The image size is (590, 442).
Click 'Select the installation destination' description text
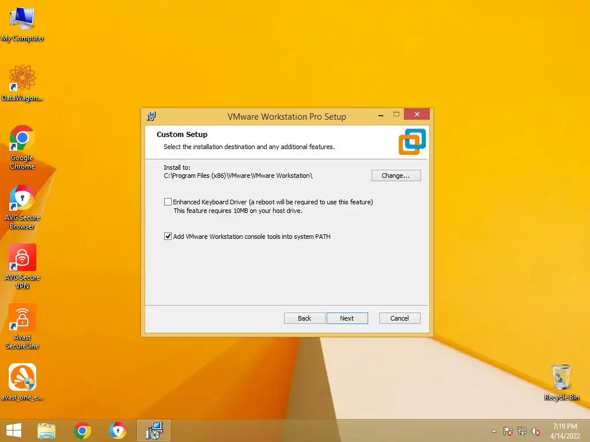[249, 147]
